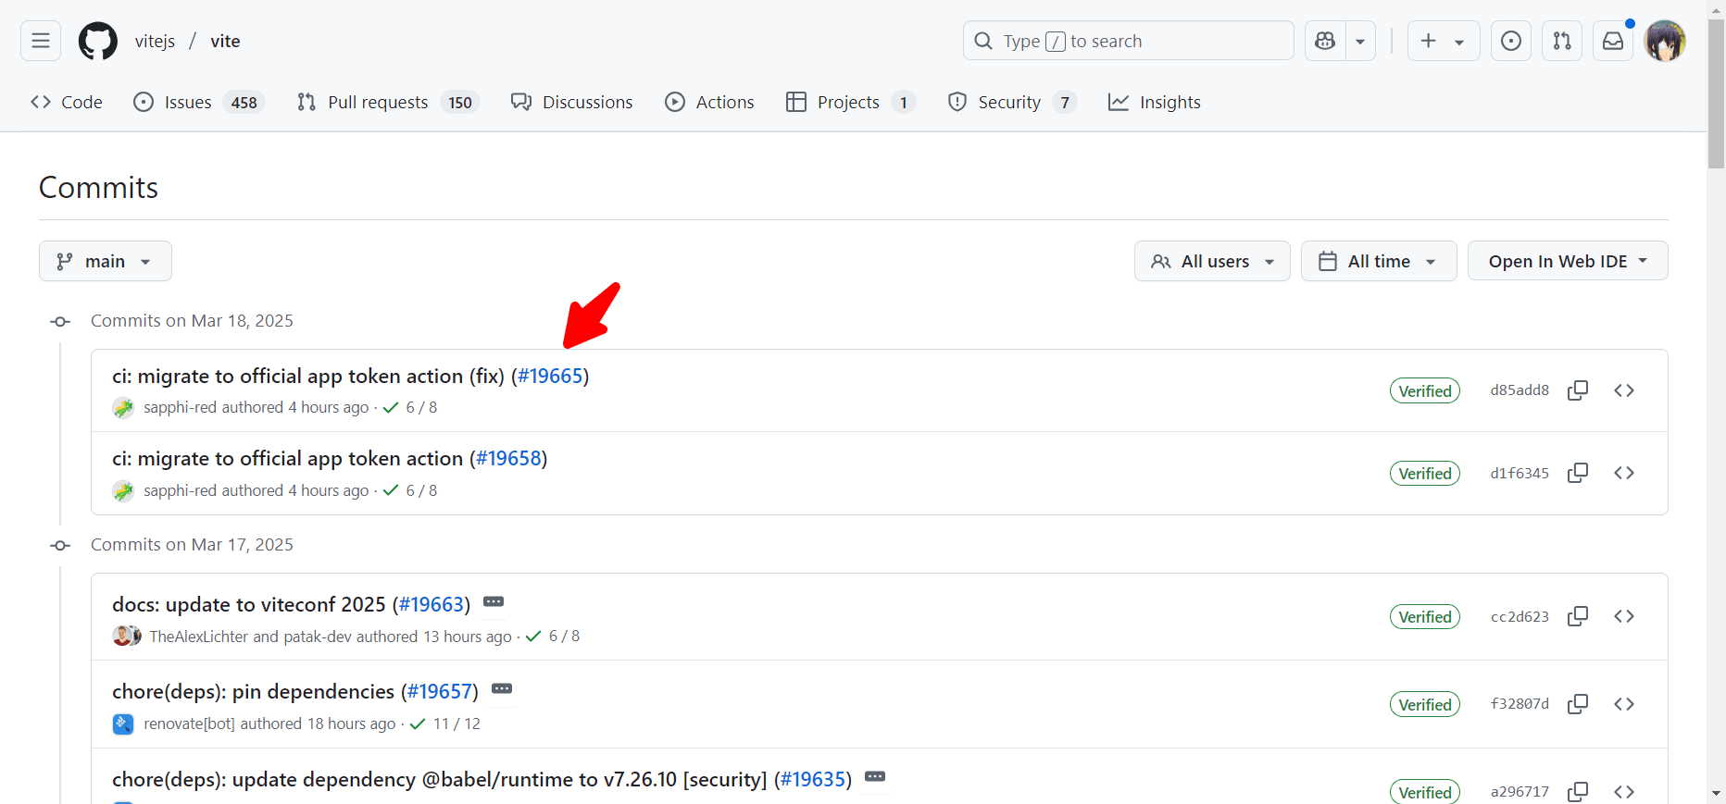Open the main branch selector
The image size is (1726, 804).
(106, 261)
